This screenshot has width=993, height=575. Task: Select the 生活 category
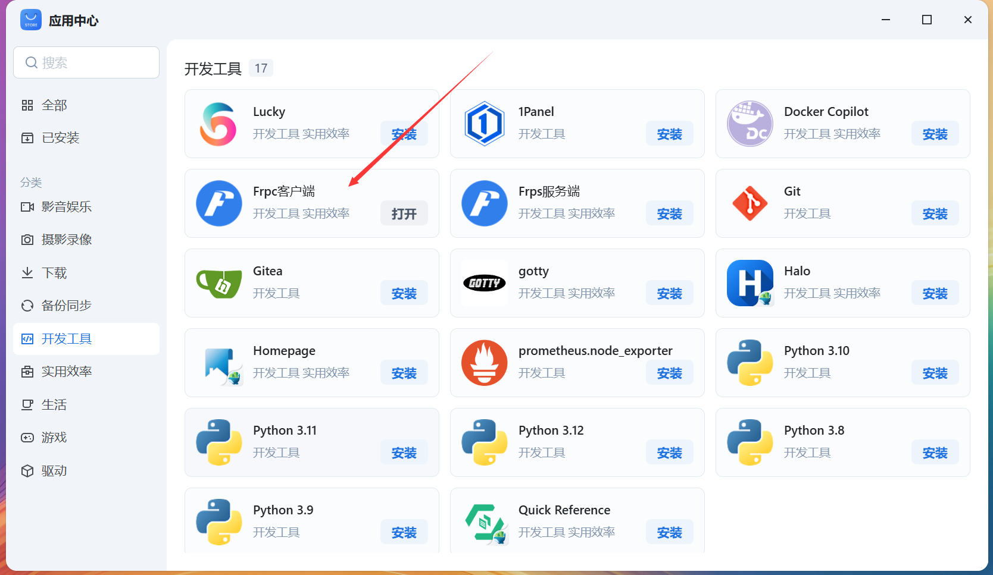tap(86, 405)
